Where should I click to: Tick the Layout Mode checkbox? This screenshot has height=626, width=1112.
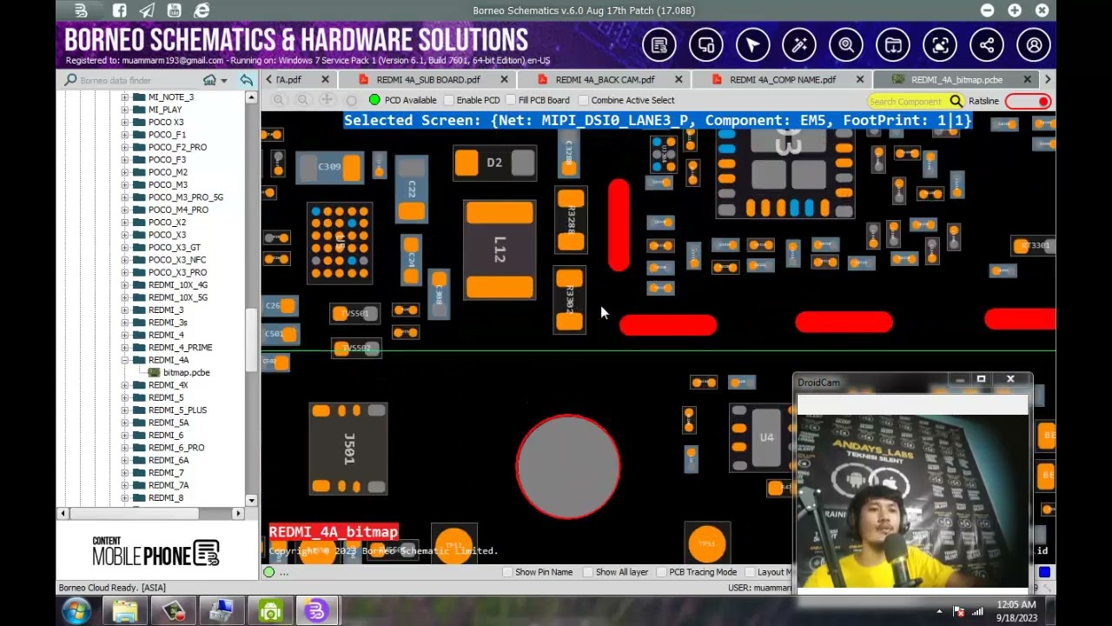pos(750,572)
